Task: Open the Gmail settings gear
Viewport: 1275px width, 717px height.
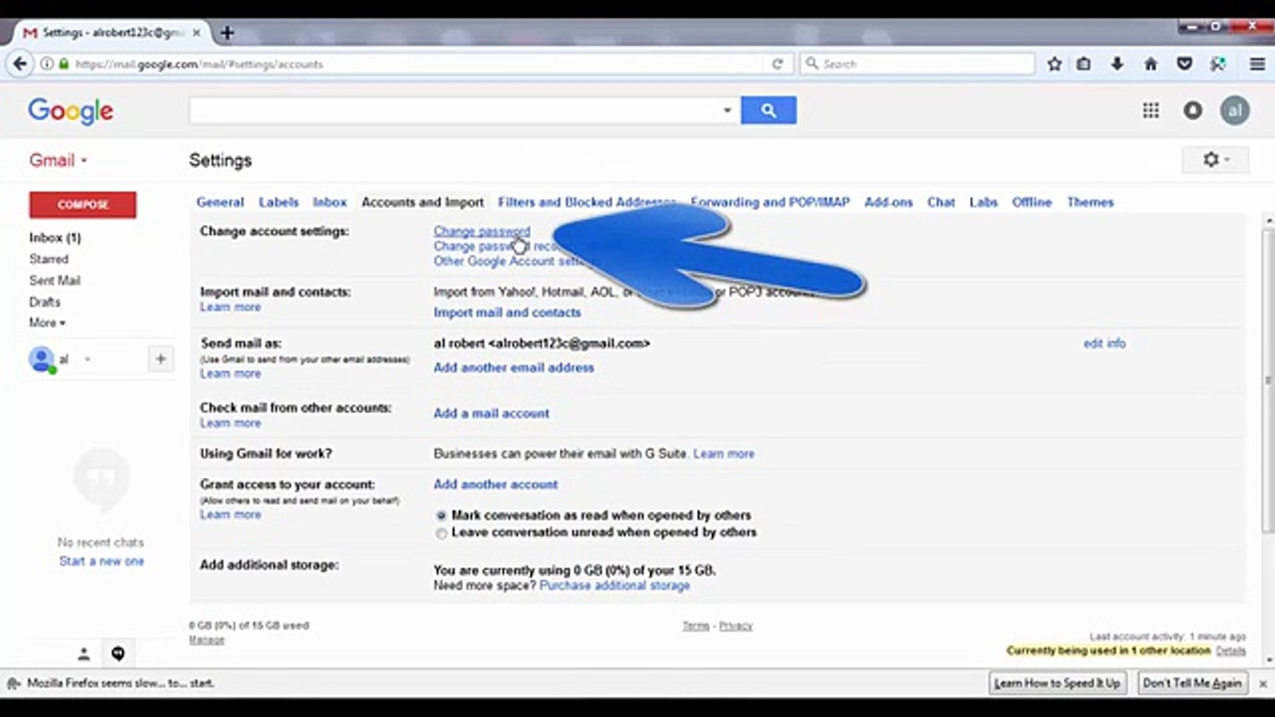Action: tap(1211, 159)
